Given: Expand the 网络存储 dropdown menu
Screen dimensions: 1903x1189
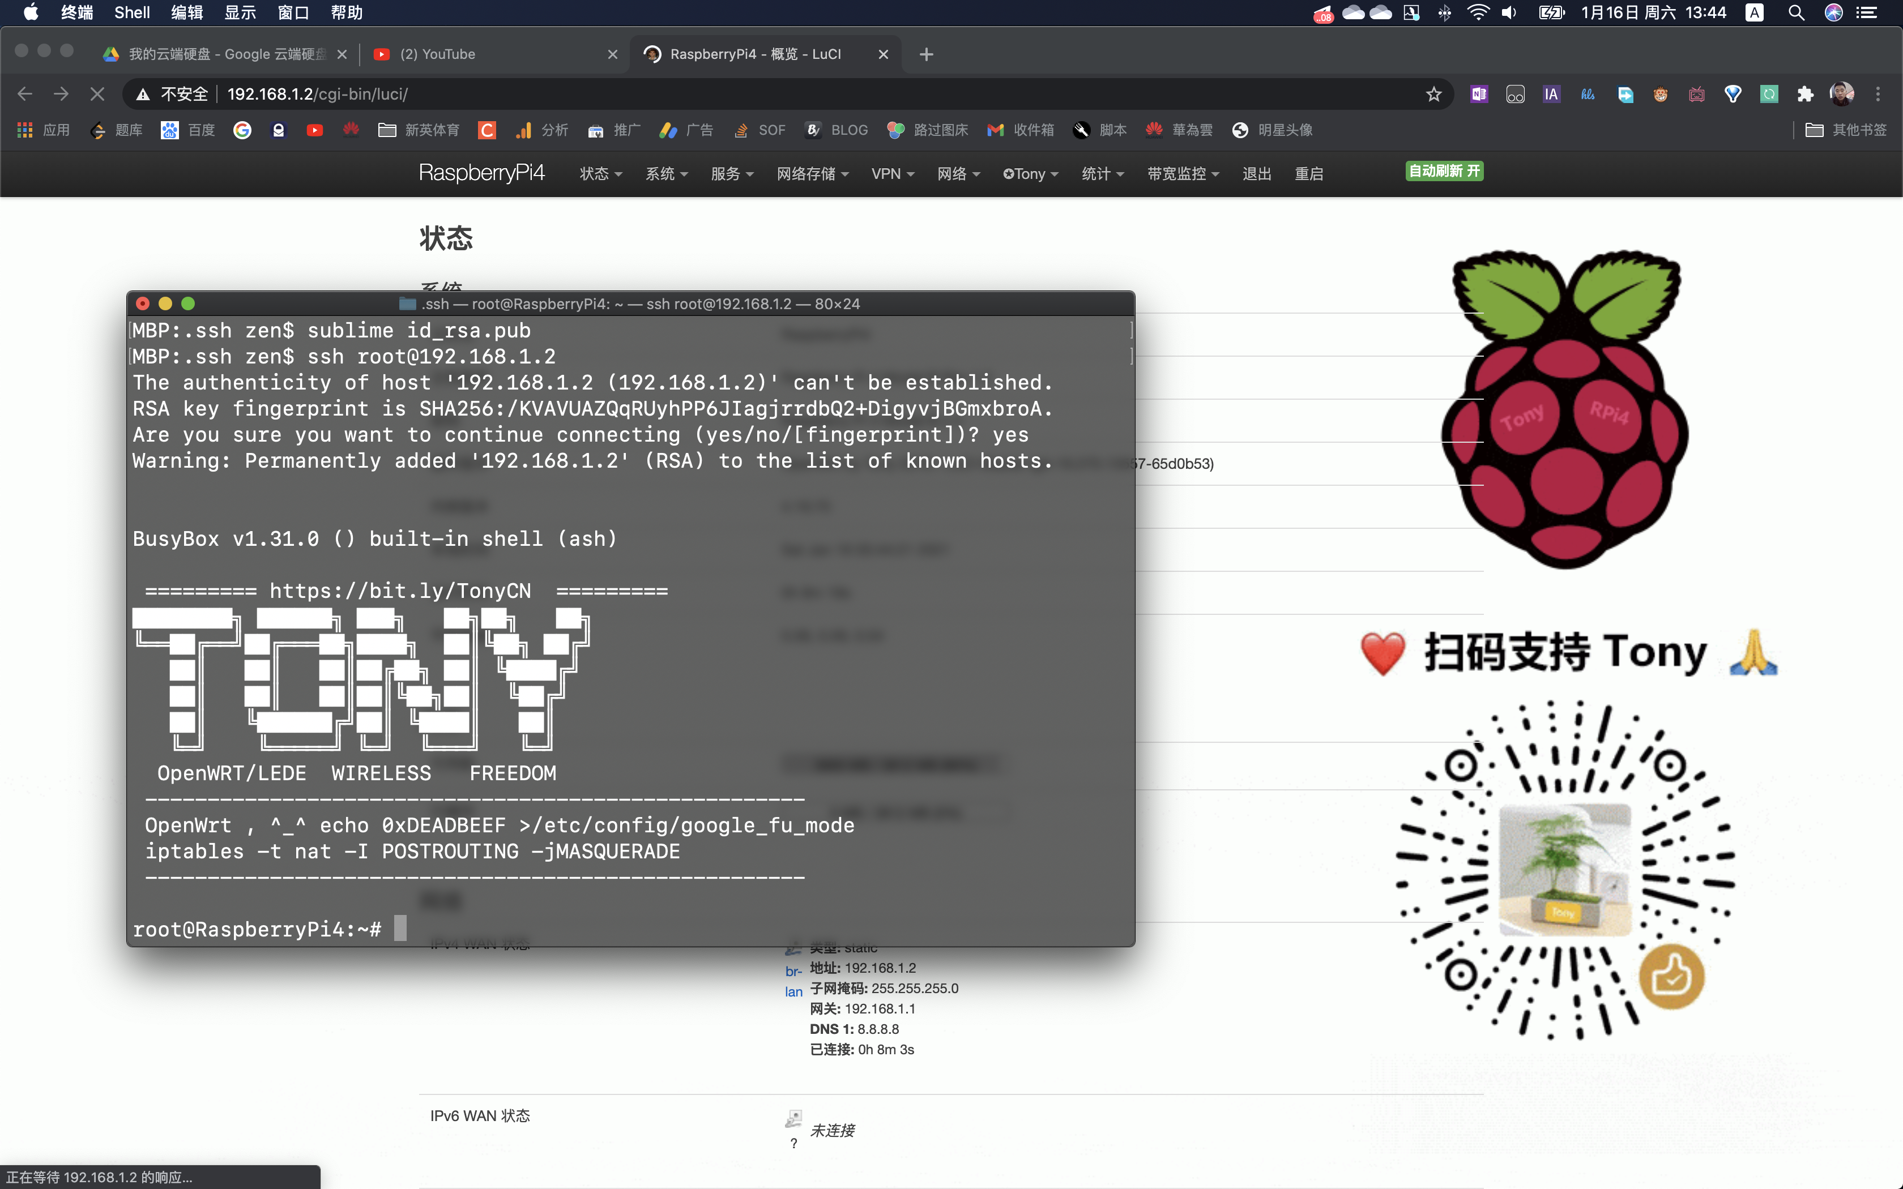Looking at the screenshot, I should (812, 174).
